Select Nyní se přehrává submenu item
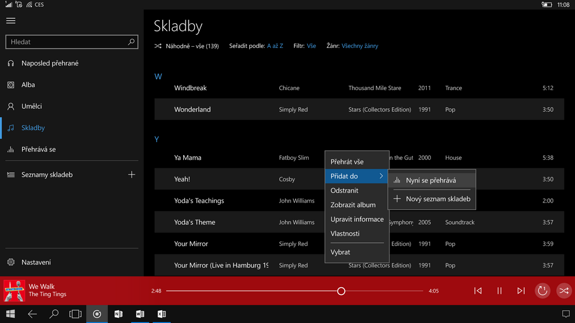Image resolution: width=575 pixels, height=323 pixels. tap(431, 180)
